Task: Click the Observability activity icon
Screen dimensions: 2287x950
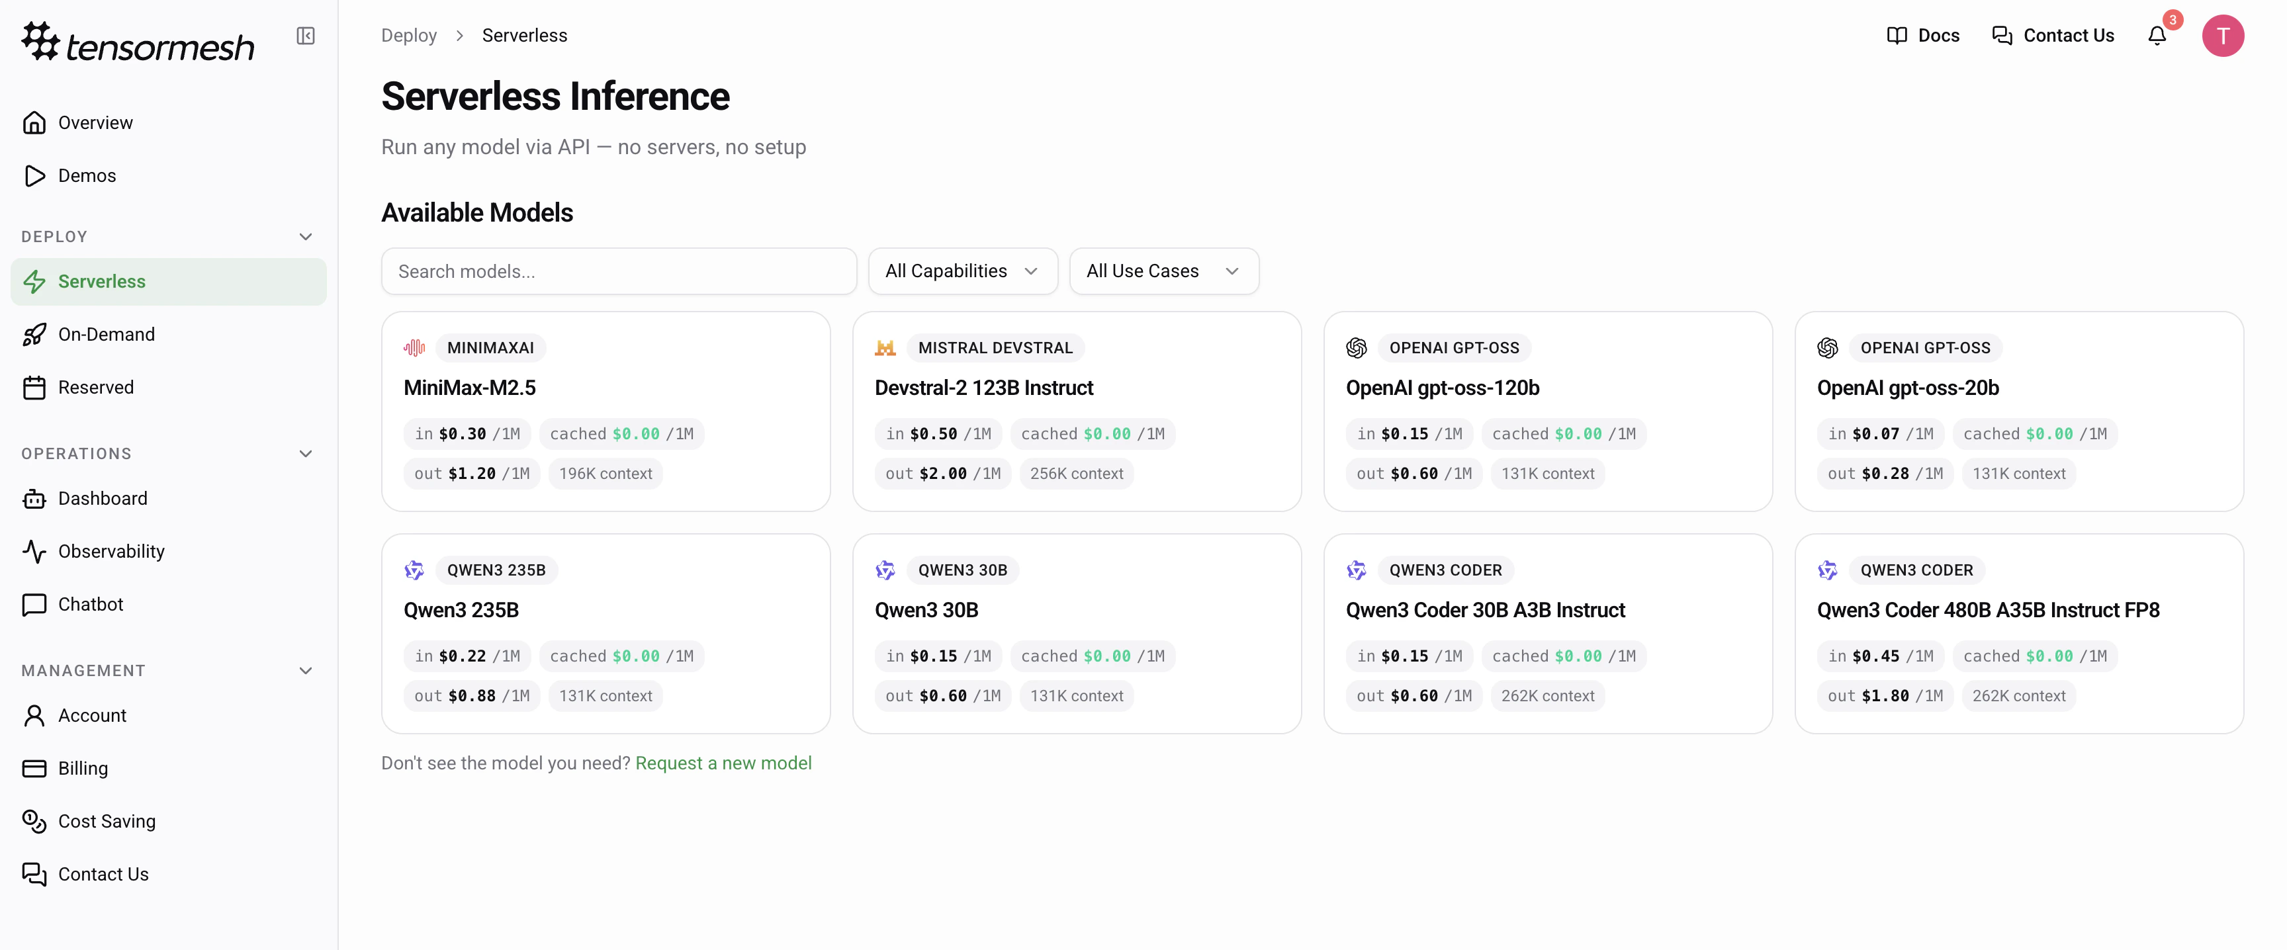Action: 34,551
